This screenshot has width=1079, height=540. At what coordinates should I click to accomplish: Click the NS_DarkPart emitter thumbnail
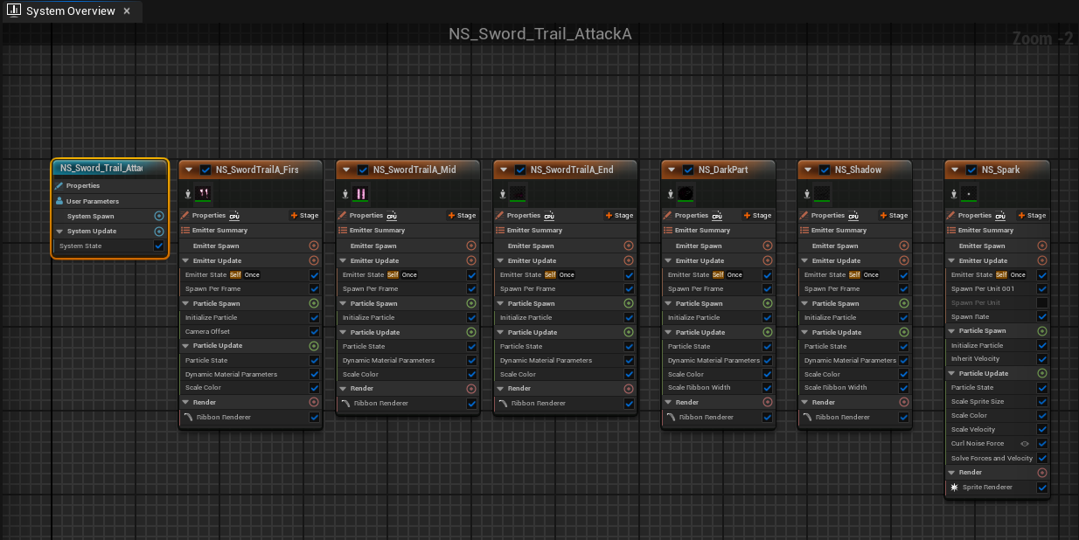[x=686, y=193]
